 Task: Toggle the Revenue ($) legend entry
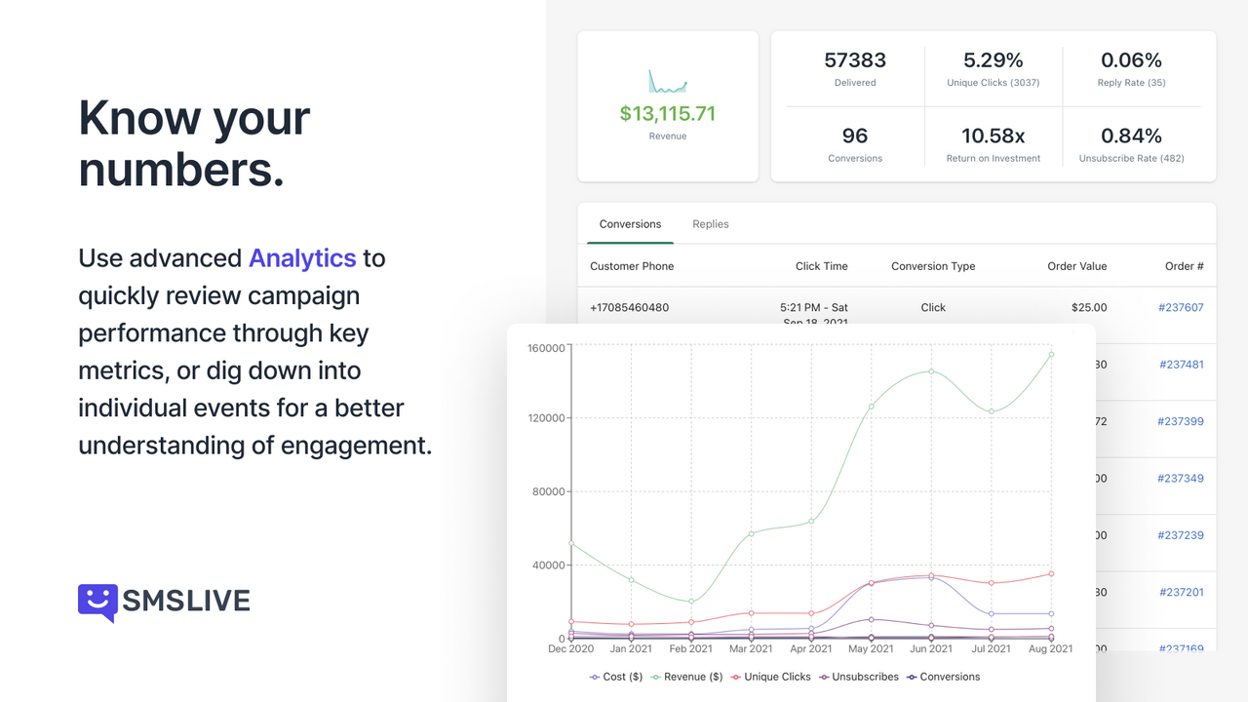pyautogui.click(x=686, y=677)
